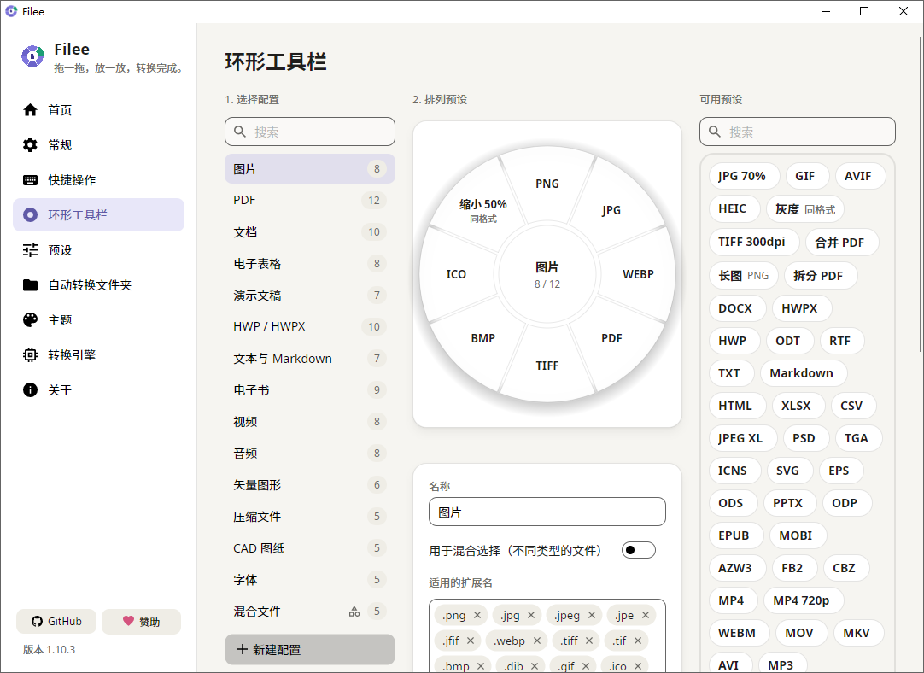
Task: Open 自动转换文件夹 section
Action: (98, 285)
